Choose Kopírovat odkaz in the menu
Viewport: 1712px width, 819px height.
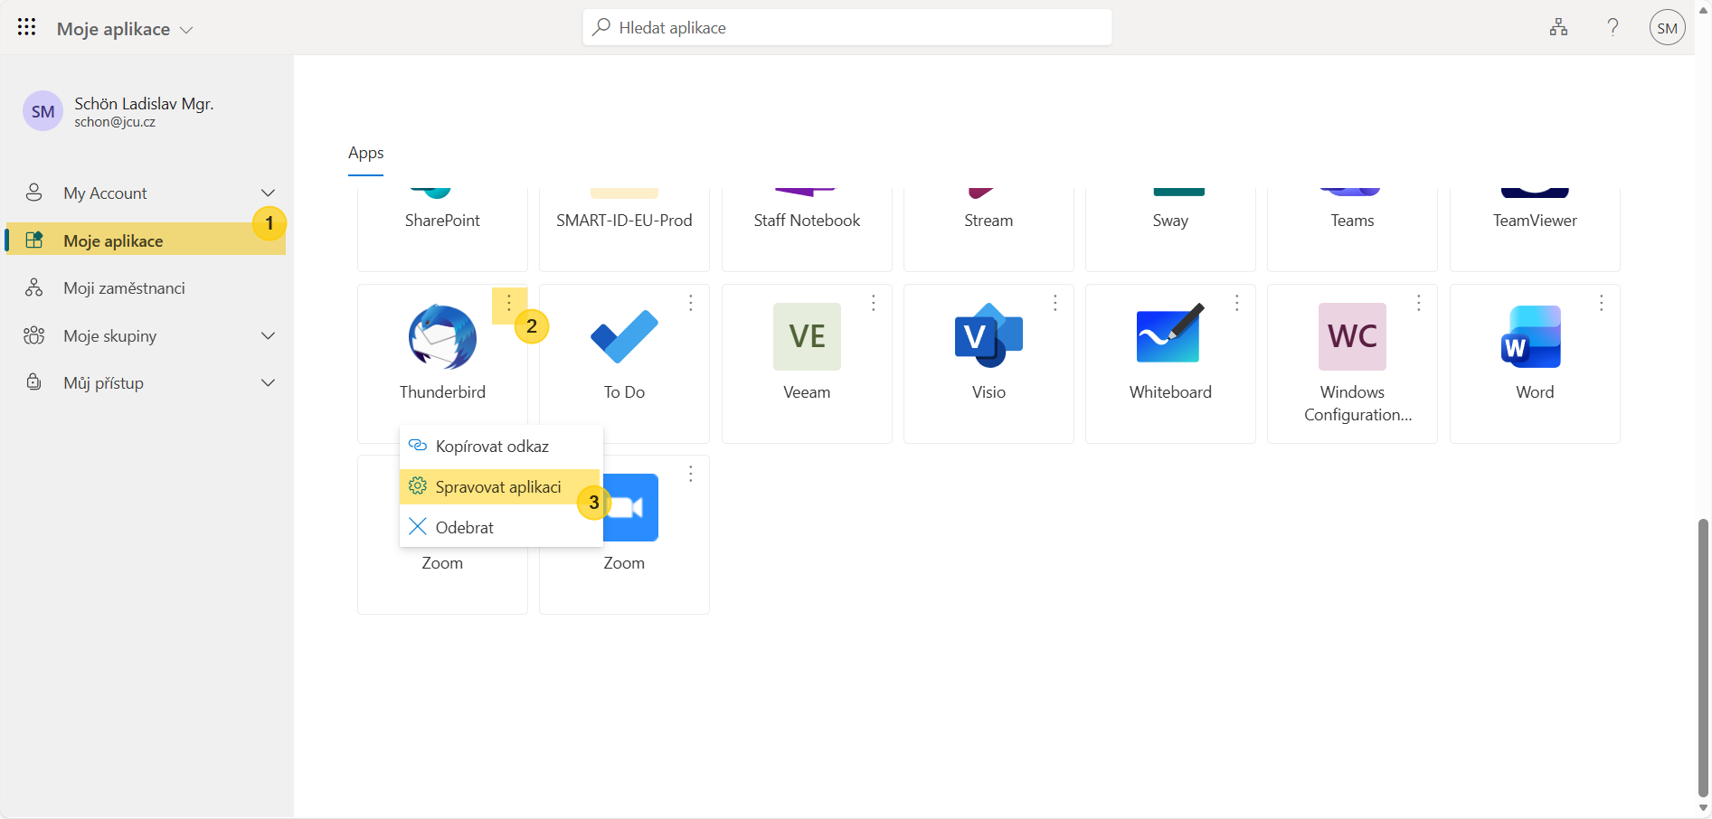(x=492, y=446)
